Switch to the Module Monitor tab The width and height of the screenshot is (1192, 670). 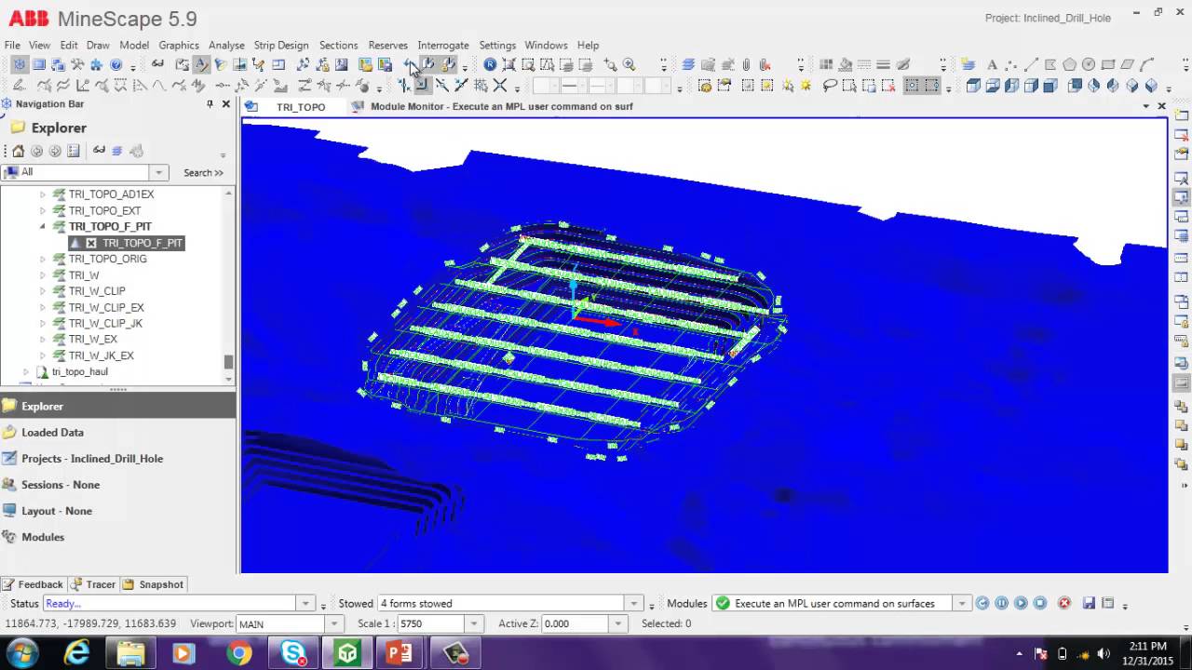click(x=501, y=106)
